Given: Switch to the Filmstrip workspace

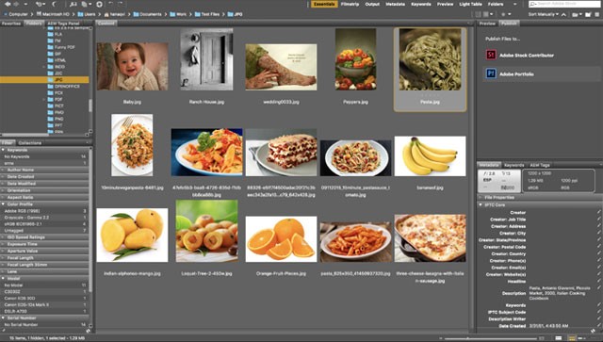Looking at the screenshot, I should coord(350,4).
